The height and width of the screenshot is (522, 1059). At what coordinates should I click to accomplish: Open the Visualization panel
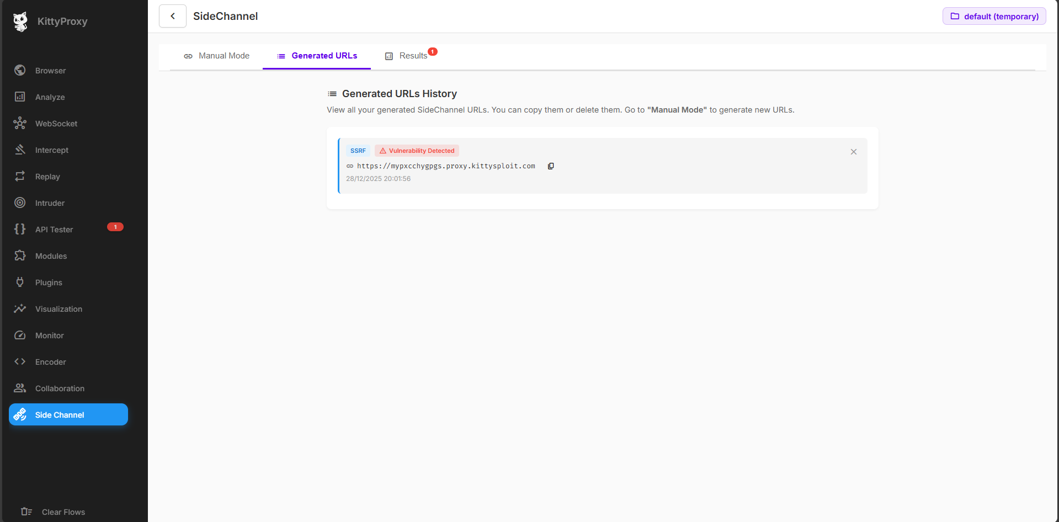[x=58, y=308]
